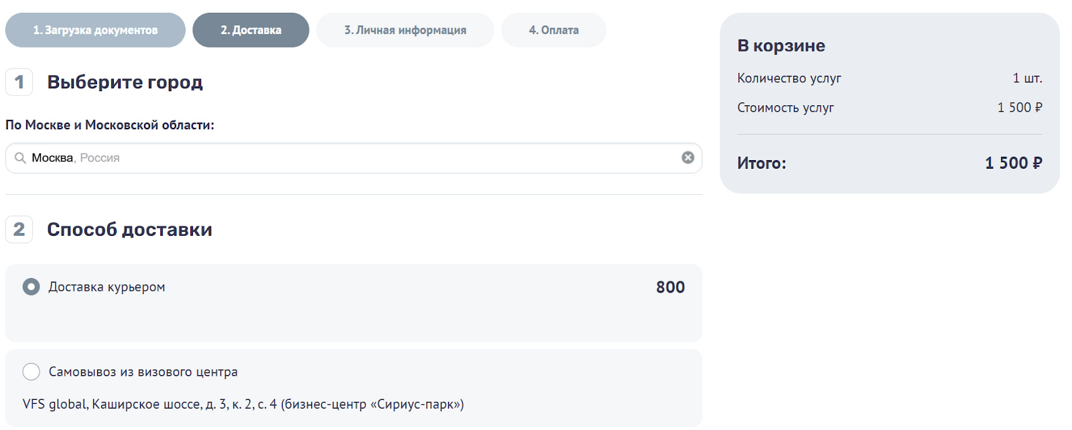
Task: Click the Количество услуг row in cart
Action: pyautogui.click(x=791, y=78)
